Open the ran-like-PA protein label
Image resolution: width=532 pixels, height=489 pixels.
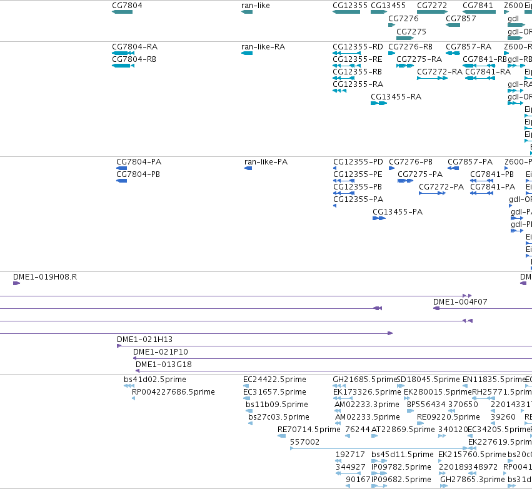pos(266,161)
